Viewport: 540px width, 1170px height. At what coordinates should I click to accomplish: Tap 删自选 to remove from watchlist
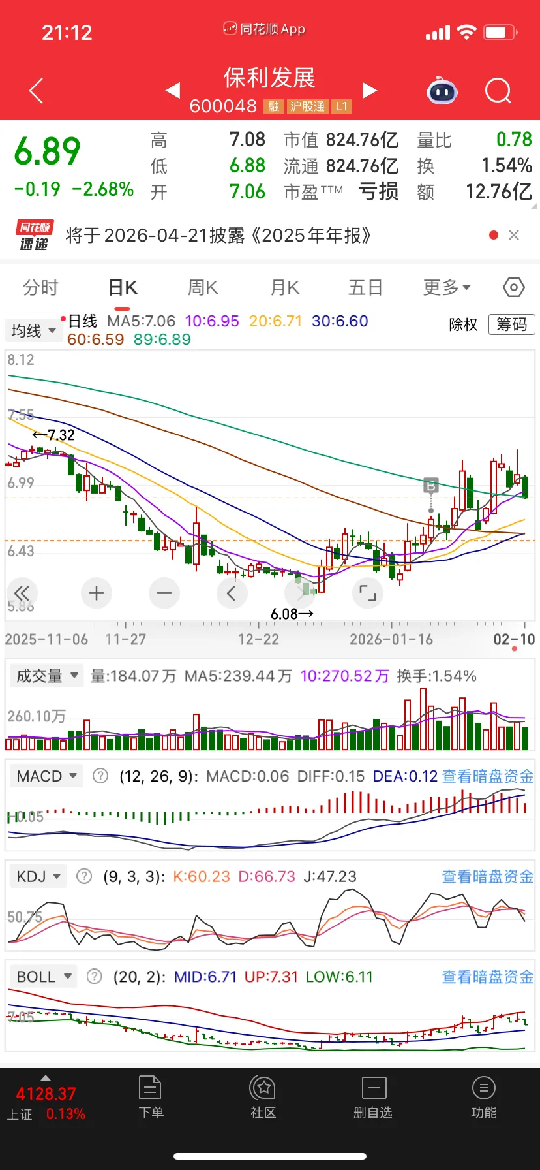(x=373, y=1098)
